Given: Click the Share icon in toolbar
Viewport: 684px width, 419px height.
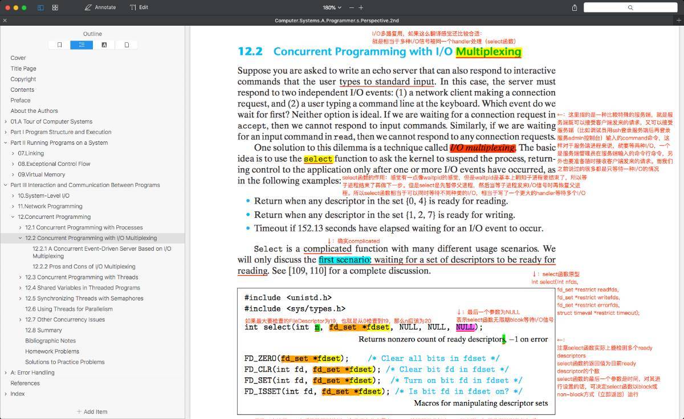Looking at the screenshot, I should (575, 7).
